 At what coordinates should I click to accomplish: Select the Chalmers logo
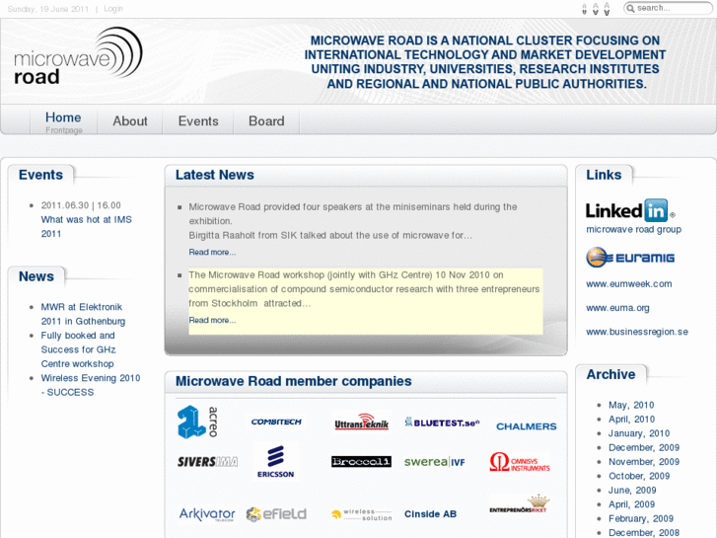526,426
